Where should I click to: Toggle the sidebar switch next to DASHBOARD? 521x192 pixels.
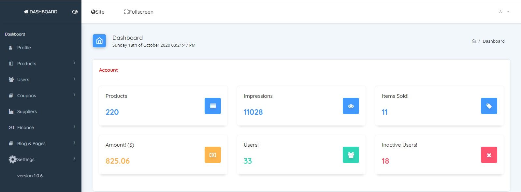click(x=75, y=12)
